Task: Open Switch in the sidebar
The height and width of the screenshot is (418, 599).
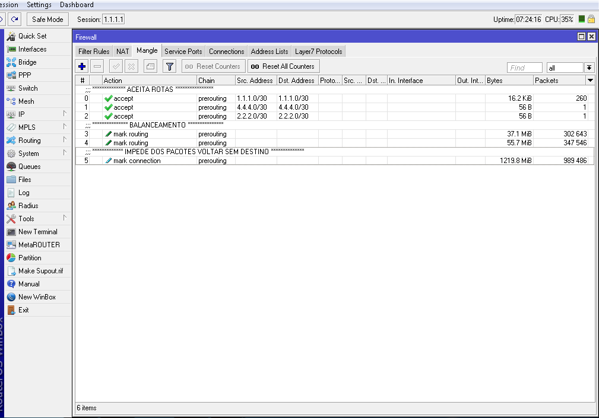Action: (x=38, y=88)
